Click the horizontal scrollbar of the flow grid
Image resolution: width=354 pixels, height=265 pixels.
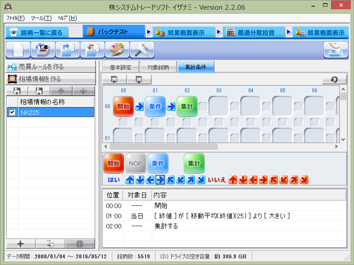[164, 147]
